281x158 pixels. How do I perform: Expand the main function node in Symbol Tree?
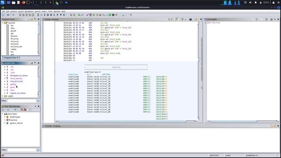click(5, 90)
